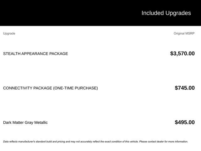Image resolution: width=201 pixels, height=151 pixels.
Task: Select the Dark Matter Gray Metallic upgrade
Action: click(x=25, y=122)
